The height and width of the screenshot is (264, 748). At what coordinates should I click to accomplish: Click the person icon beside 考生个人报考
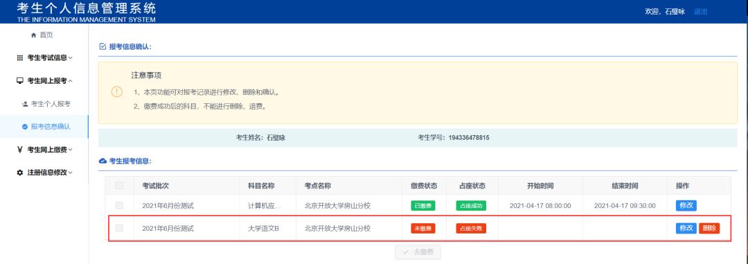point(25,104)
